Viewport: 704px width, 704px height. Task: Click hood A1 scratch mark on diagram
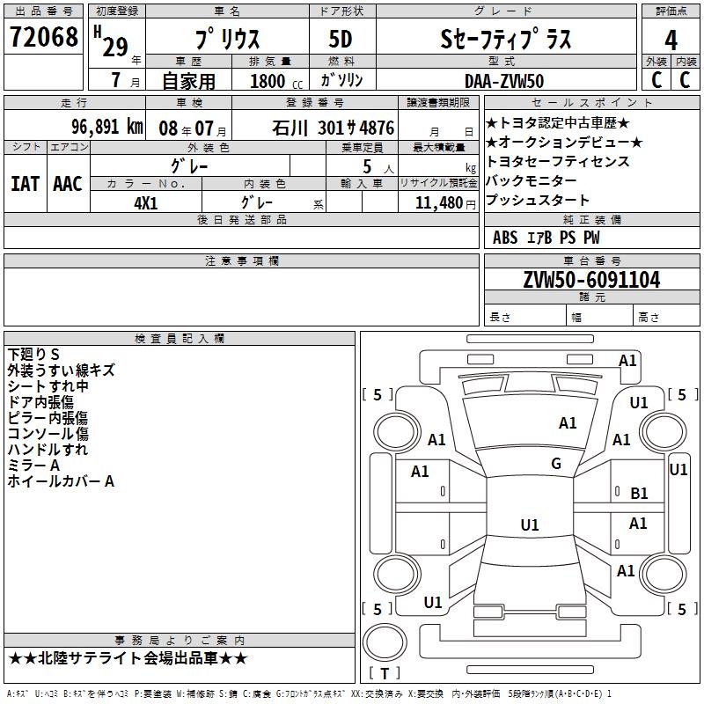(568, 423)
